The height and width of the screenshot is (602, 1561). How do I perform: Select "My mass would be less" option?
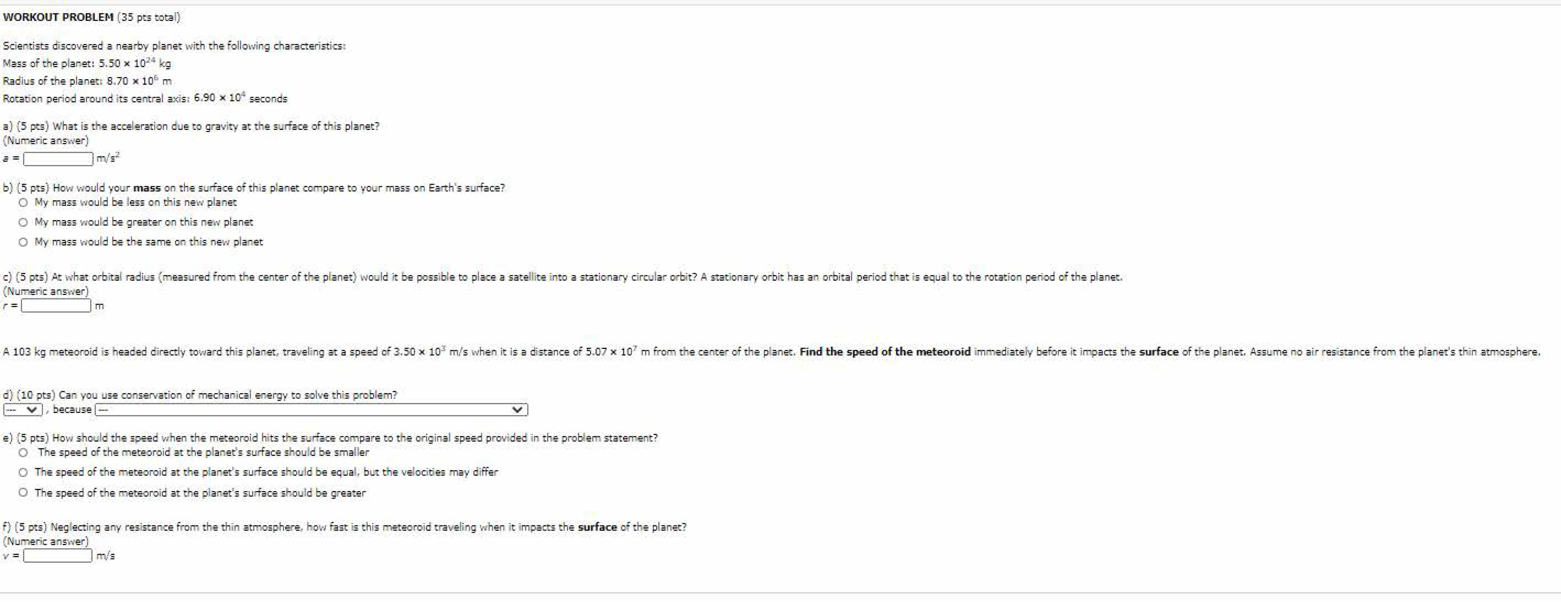point(23,202)
